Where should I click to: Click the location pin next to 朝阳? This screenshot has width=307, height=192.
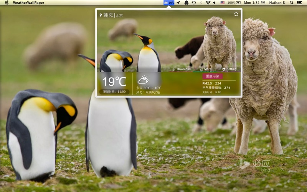tap(101, 15)
